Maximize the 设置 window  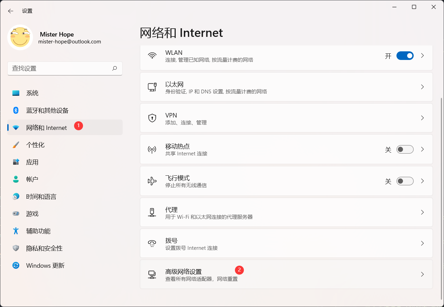414,7
